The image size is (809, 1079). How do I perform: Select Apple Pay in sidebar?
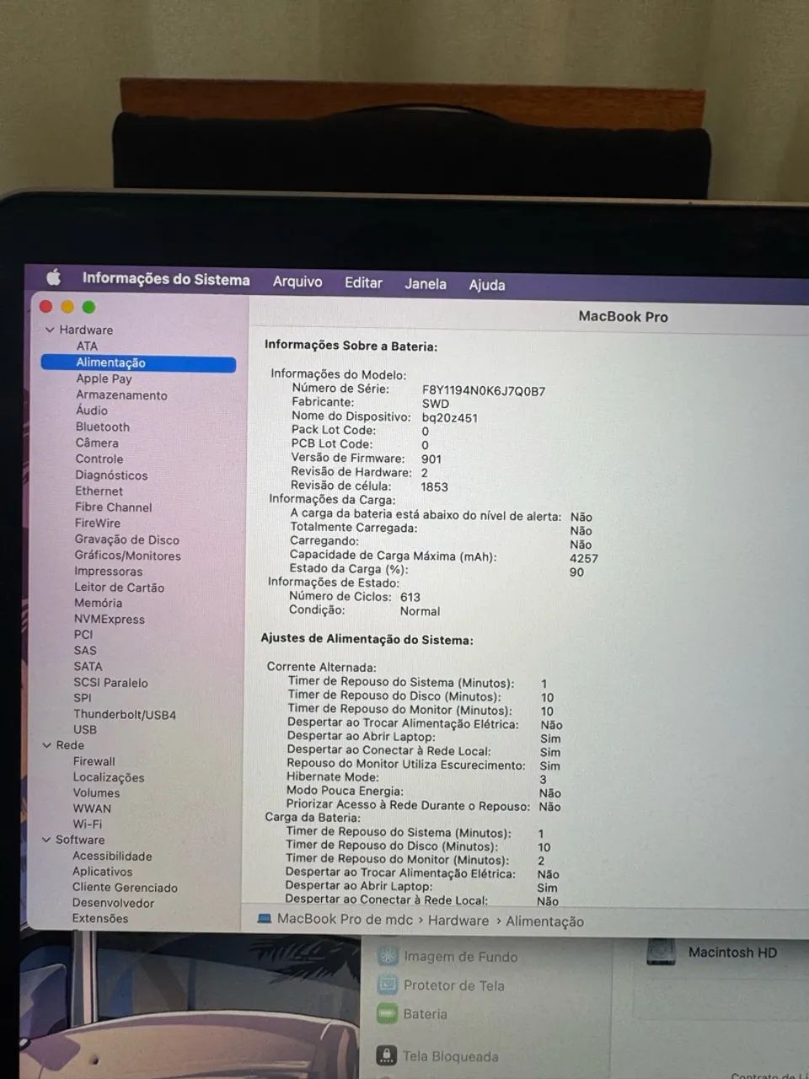[x=104, y=378]
